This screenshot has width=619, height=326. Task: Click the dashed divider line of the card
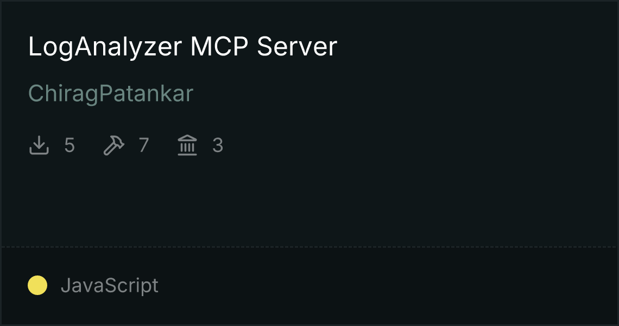(309, 247)
